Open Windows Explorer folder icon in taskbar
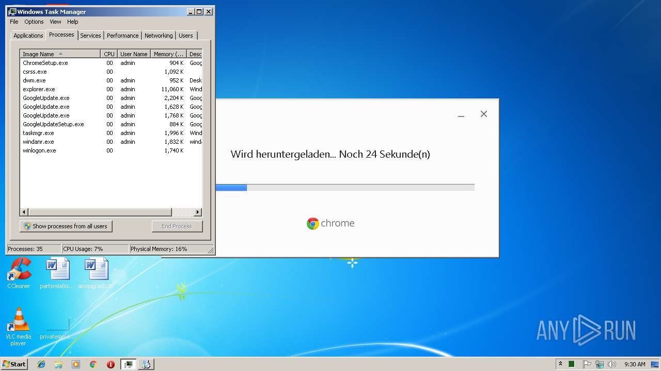661x371 pixels. [58, 364]
